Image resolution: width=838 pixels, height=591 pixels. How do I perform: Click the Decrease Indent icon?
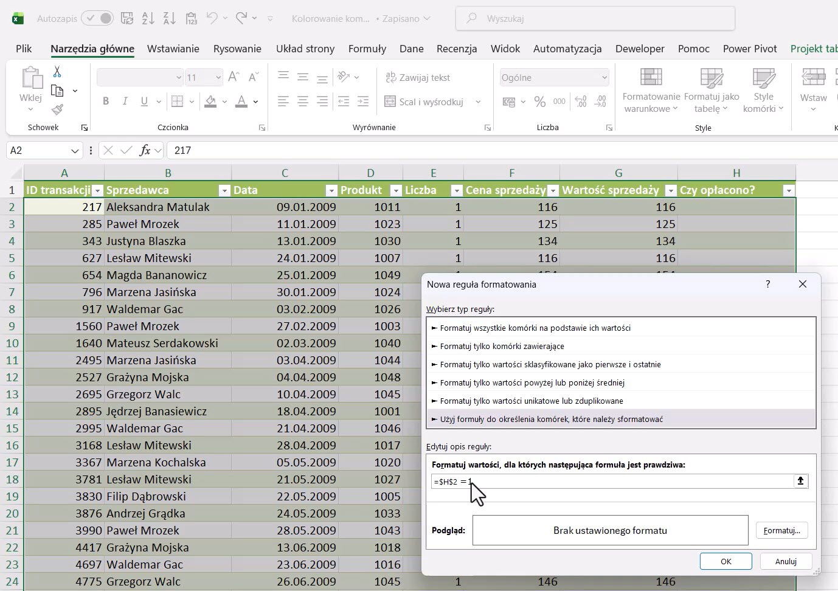(x=344, y=102)
